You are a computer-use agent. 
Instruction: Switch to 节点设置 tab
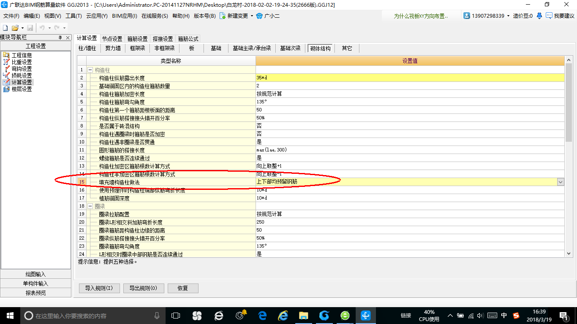(112, 38)
